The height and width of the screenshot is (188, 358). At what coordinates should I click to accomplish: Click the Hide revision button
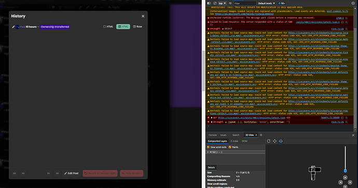[x=131, y=173]
